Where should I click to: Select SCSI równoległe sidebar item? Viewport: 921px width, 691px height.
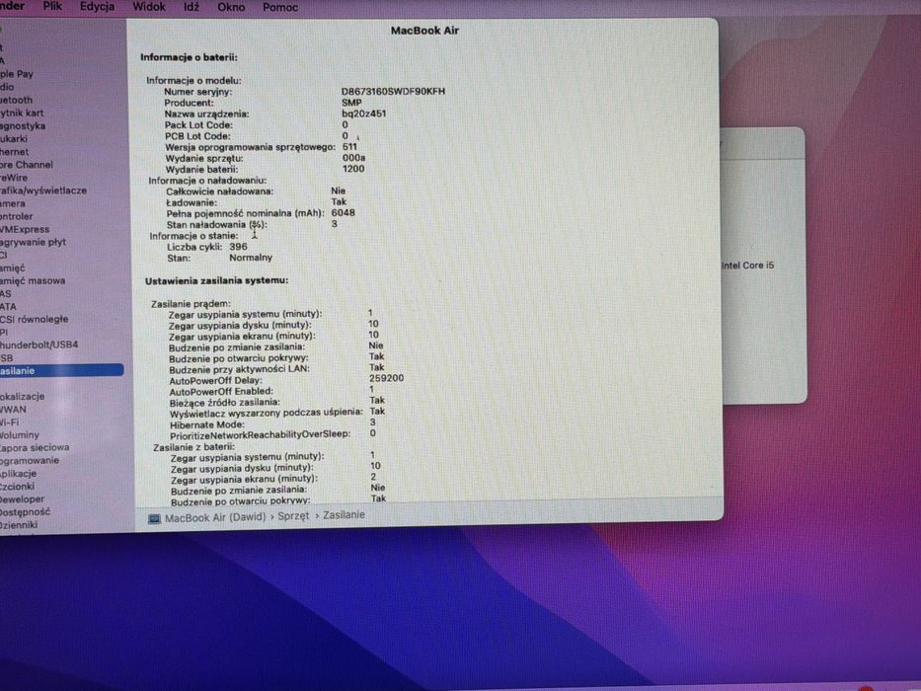(35, 319)
